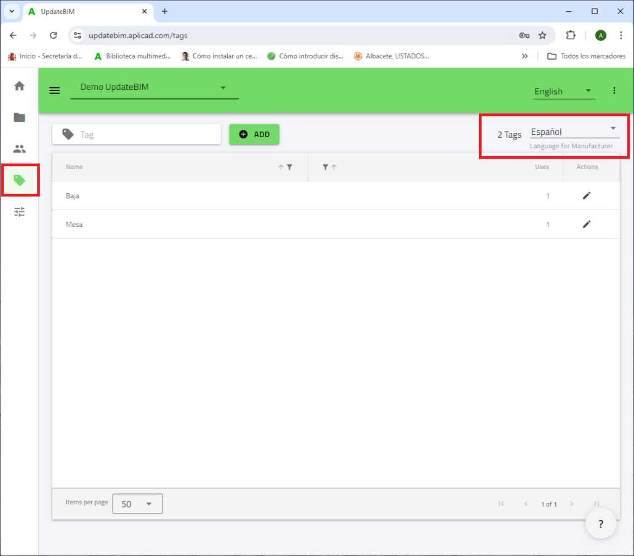The width and height of the screenshot is (634, 556).
Task: Select the Baja tag name
Action: coord(73,196)
